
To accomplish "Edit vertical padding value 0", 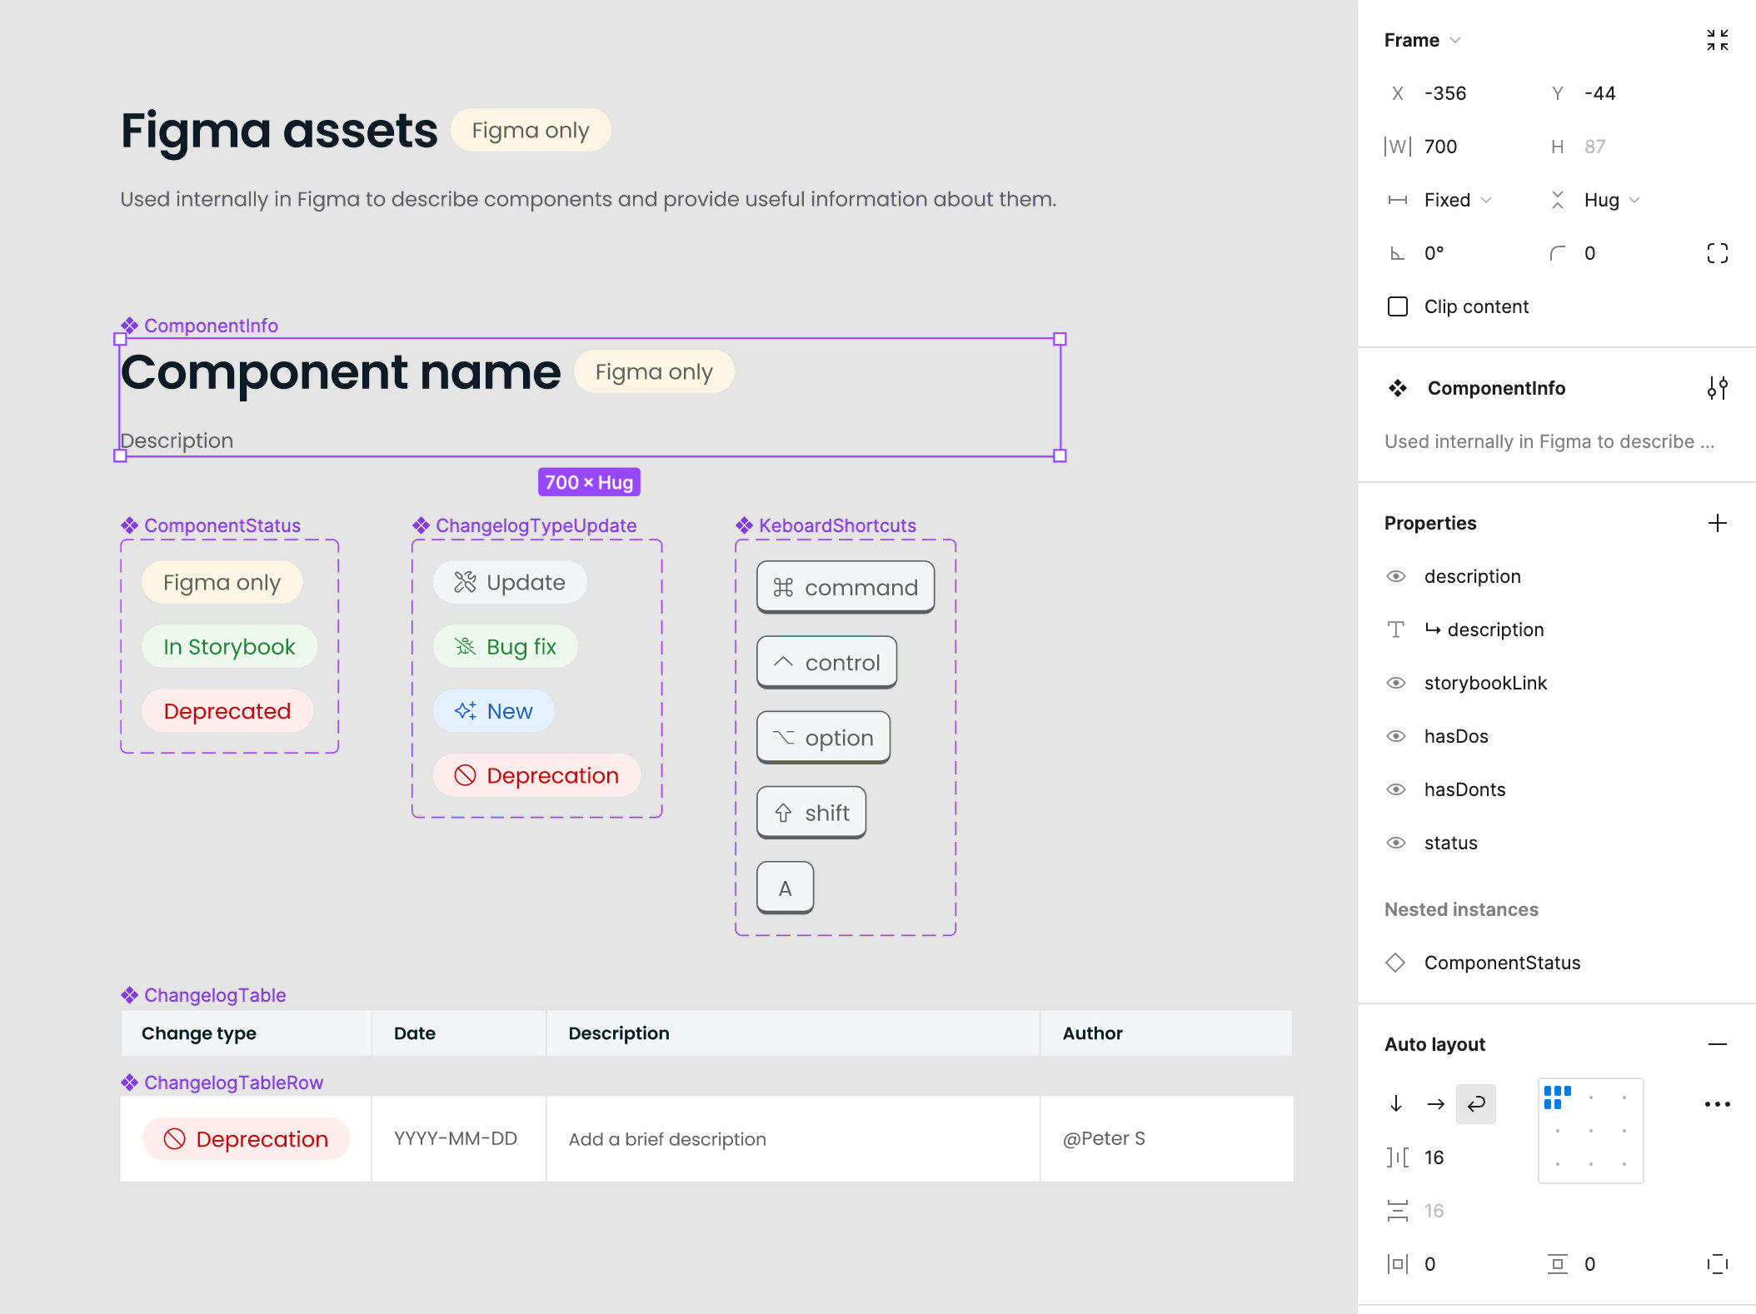I will [1589, 1264].
